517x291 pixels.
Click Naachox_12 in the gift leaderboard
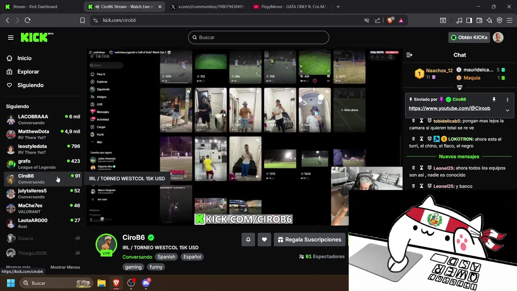[439, 70]
